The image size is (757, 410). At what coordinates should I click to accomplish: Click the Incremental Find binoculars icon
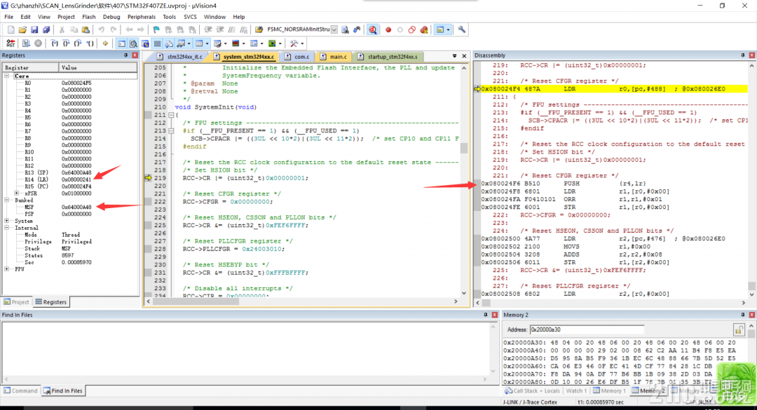pos(357,29)
